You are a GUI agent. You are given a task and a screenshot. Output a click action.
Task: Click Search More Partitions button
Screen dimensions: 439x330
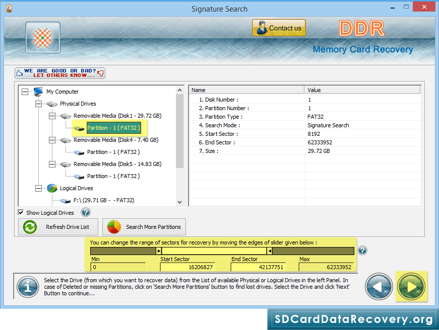[x=144, y=227]
